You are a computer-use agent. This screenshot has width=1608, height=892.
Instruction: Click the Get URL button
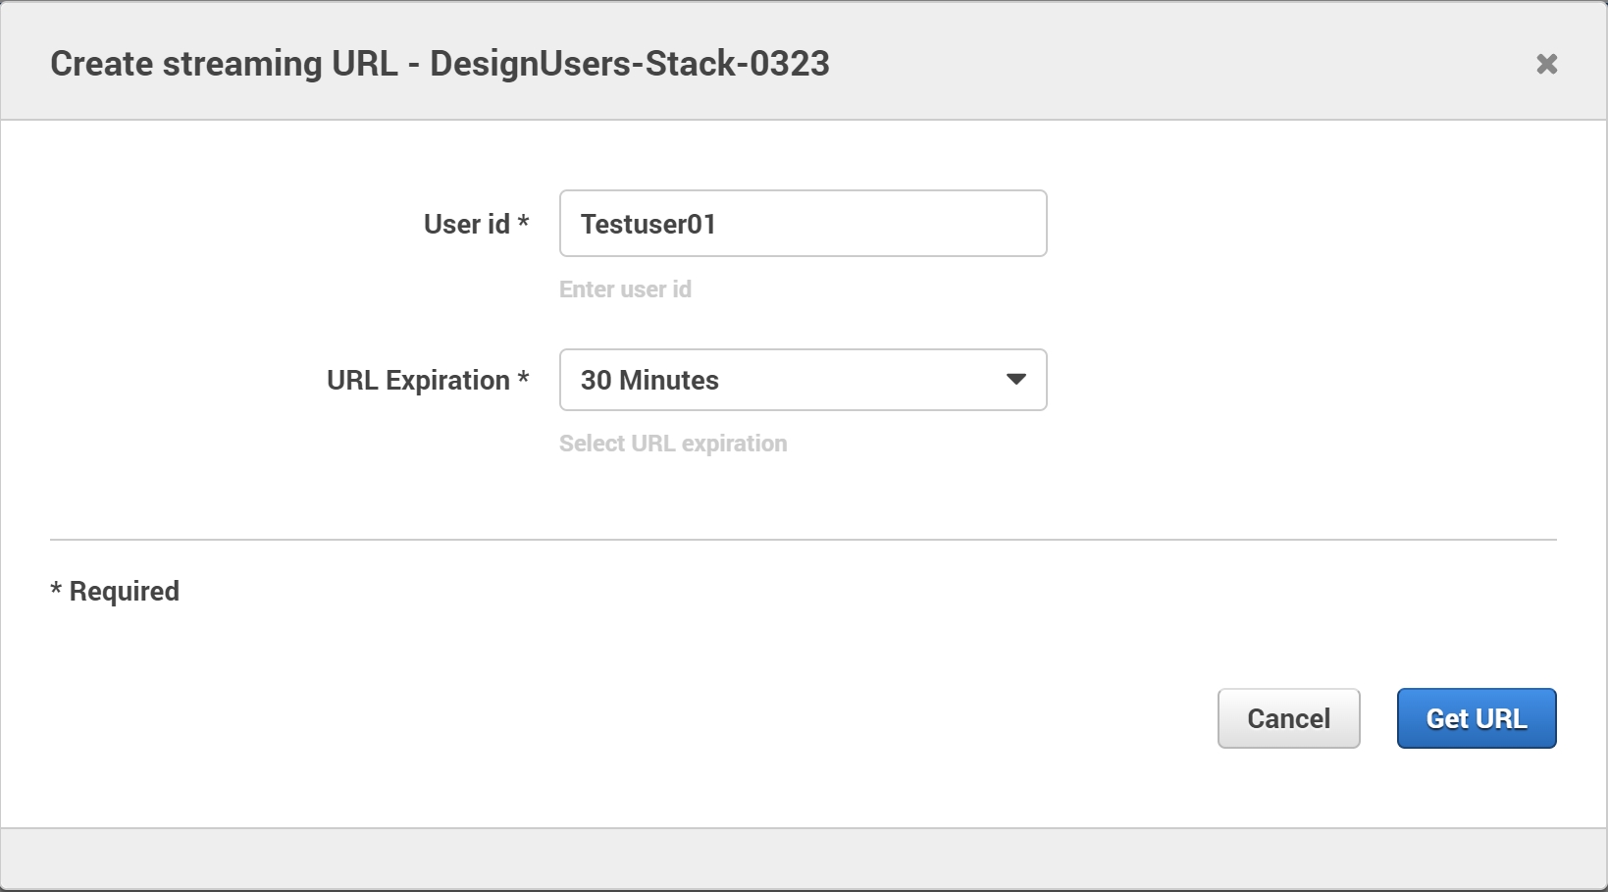(1476, 718)
